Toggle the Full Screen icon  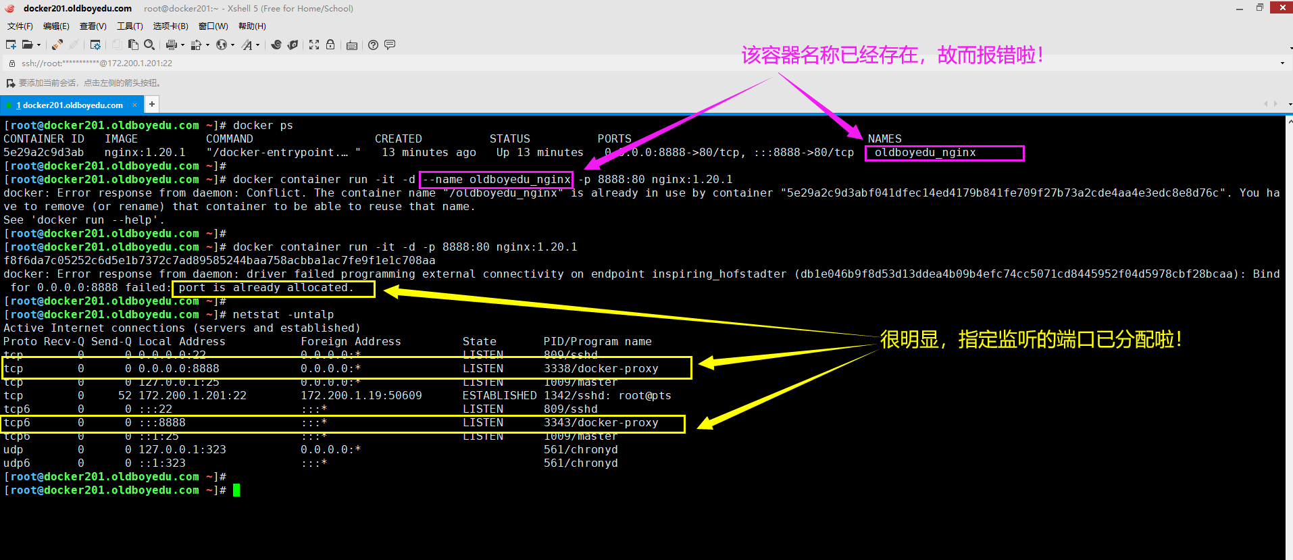(314, 45)
